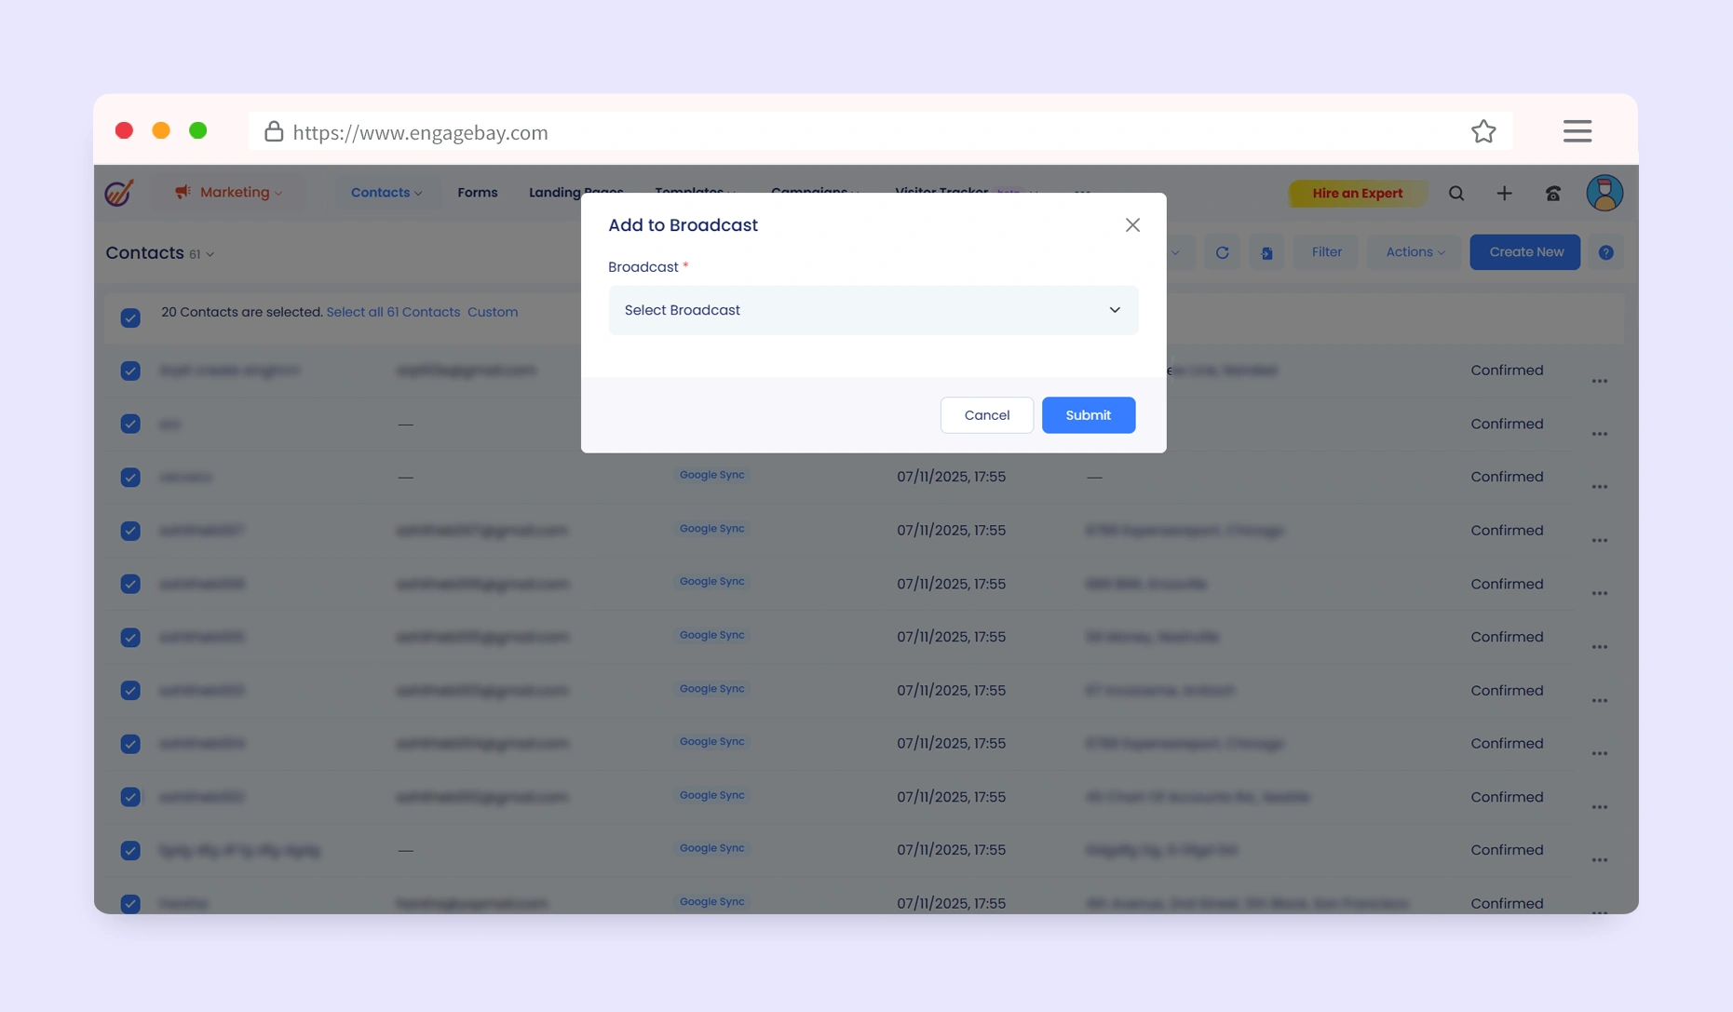Screen dimensions: 1733x1012
Task: Open the phone dialer icon
Action: tap(1552, 194)
